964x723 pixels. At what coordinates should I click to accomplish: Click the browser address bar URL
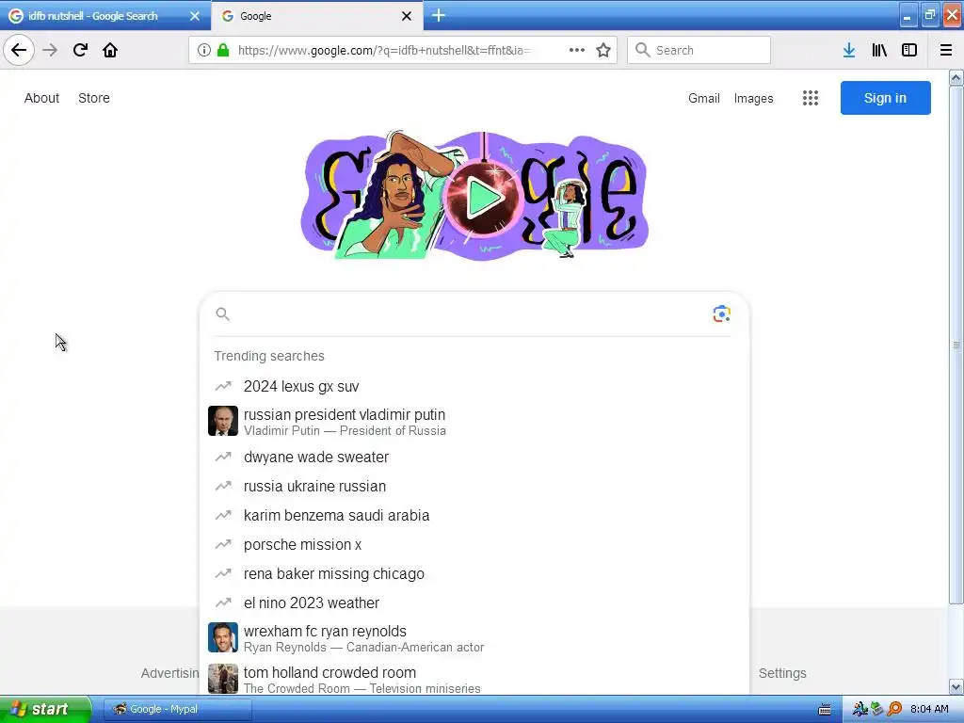(384, 50)
